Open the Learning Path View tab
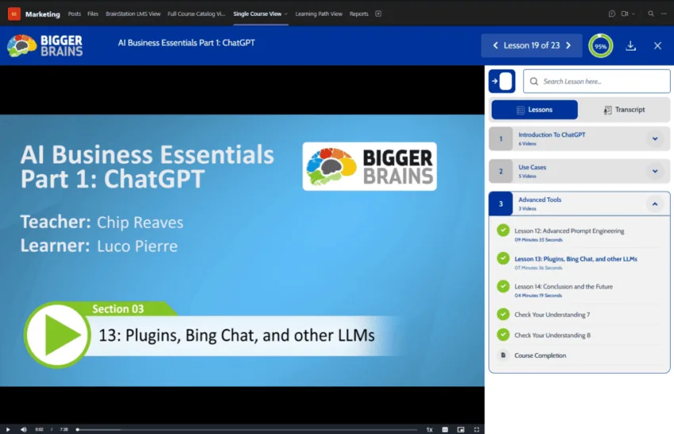This screenshot has width=674, height=434. pos(319,13)
